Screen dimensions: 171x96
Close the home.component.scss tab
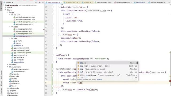(131, 2)
